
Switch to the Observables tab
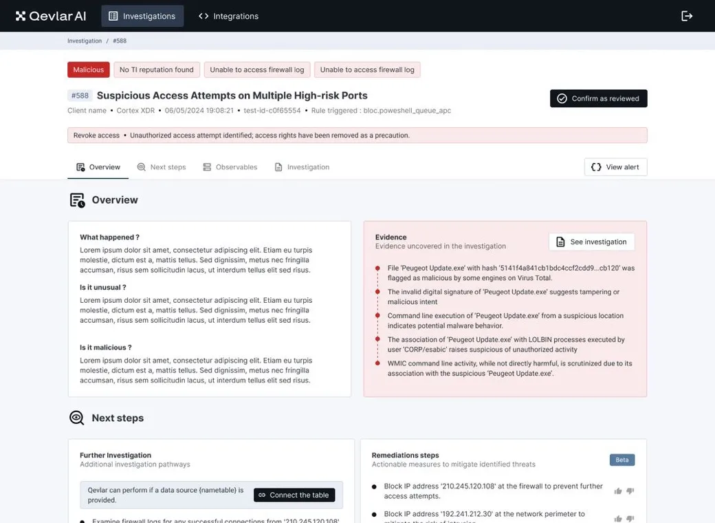coord(230,167)
